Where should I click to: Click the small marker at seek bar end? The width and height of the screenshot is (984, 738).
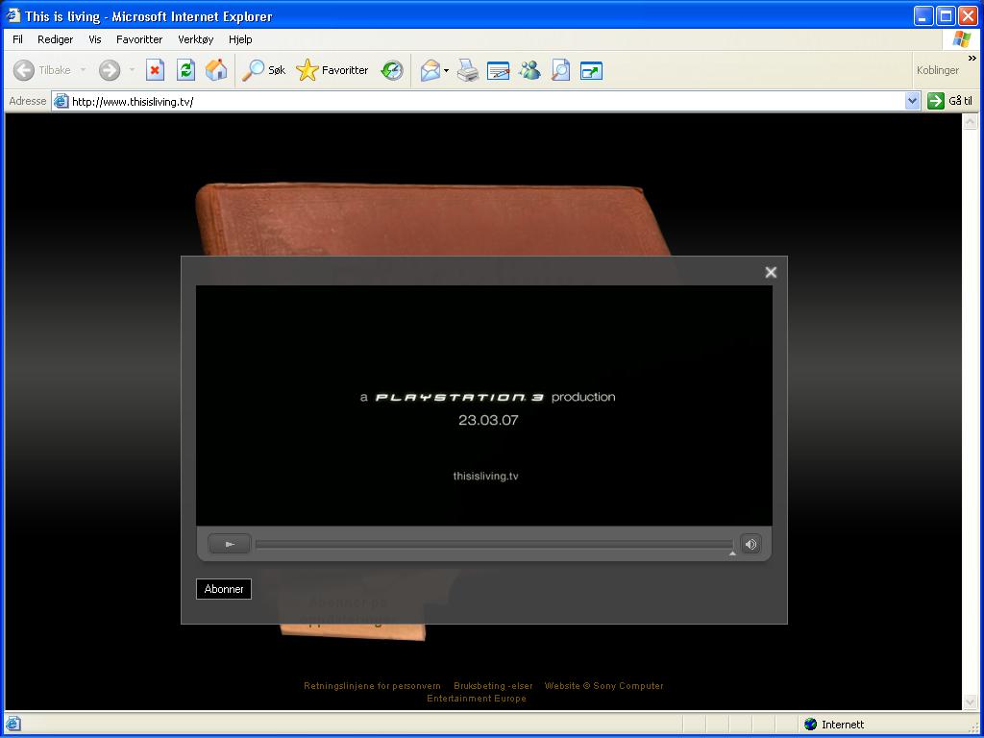[732, 553]
